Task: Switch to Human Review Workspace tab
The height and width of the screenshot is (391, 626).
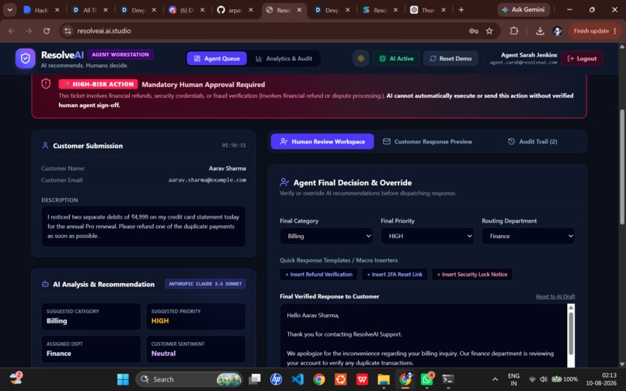Action: (x=322, y=142)
